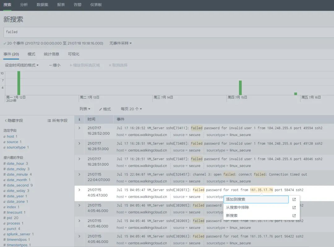
Task: Switch to the 搜索 nav tab
Action: click(7, 5)
